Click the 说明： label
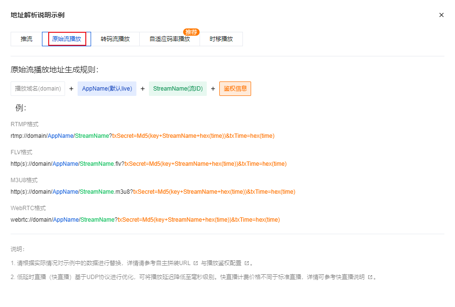Image resolution: width=455 pixels, height=307 pixels. 18,249
